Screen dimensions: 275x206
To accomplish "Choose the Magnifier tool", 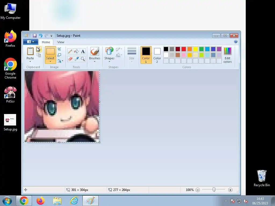I will [83, 59].
